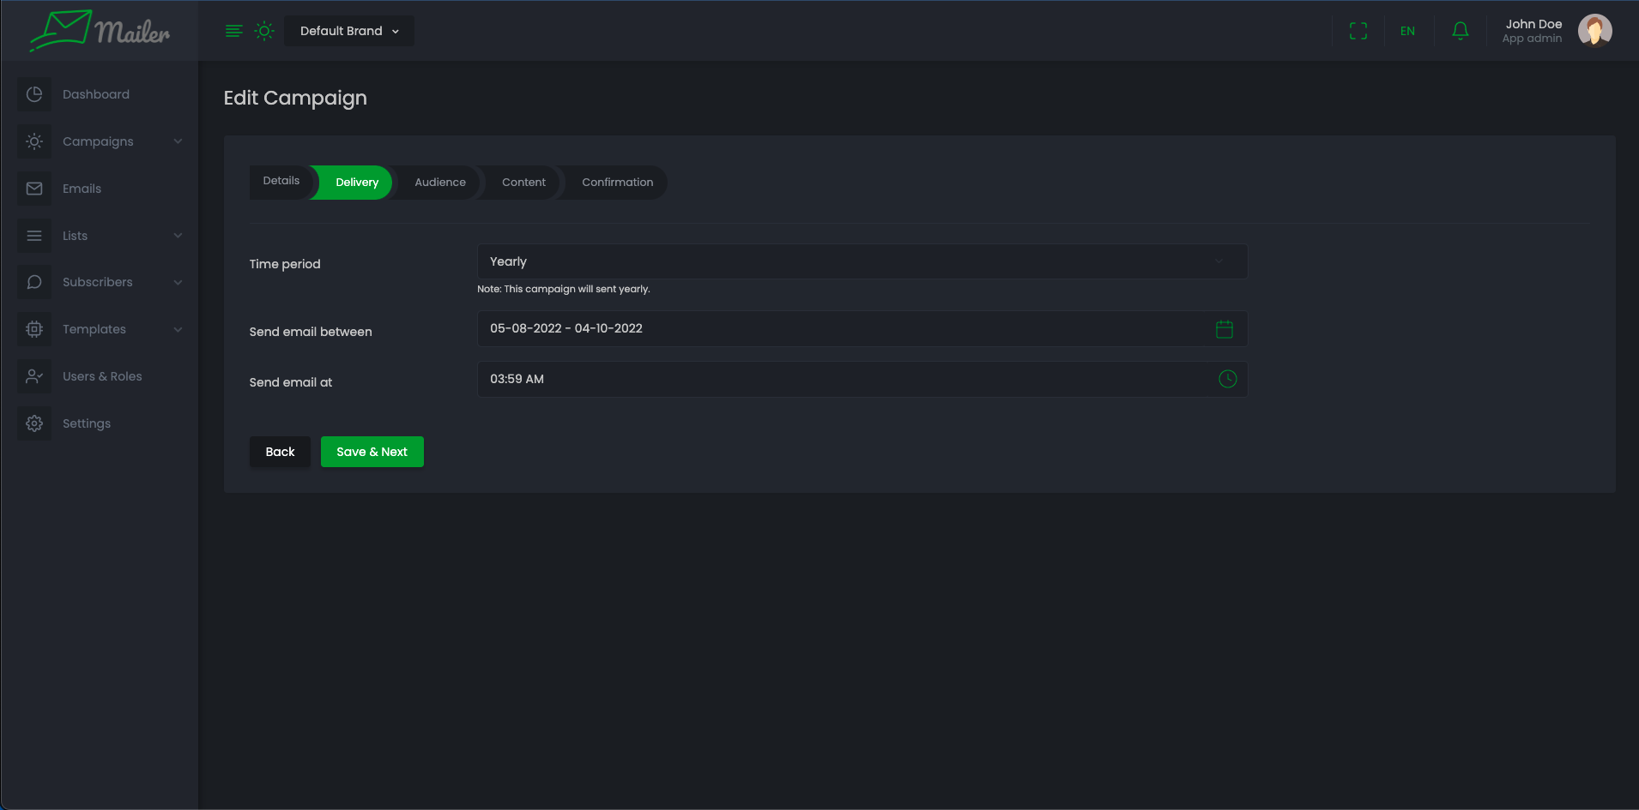Enter fullscreen mode via header icon
The height and width of the screenshot is (810, 1639).
(1358, 31)
